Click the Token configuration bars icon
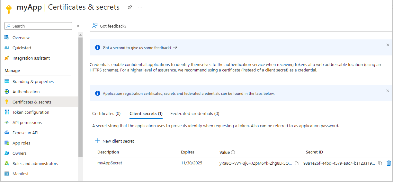The image size is (393, 182). pyautogui.click(x=7, y=112)
